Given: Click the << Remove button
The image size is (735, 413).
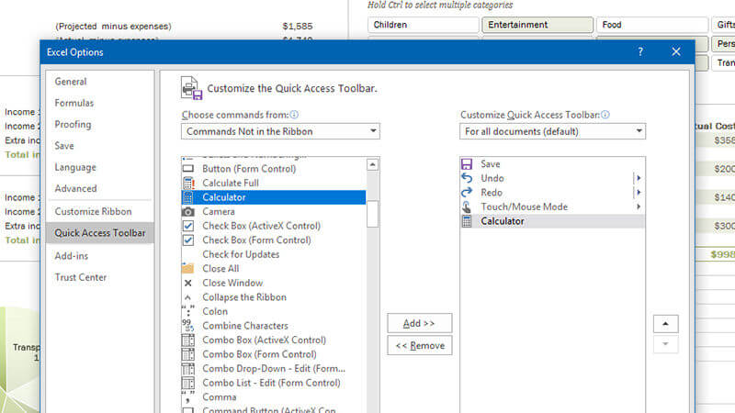Looking at the screenshot, I should point(420,346).
